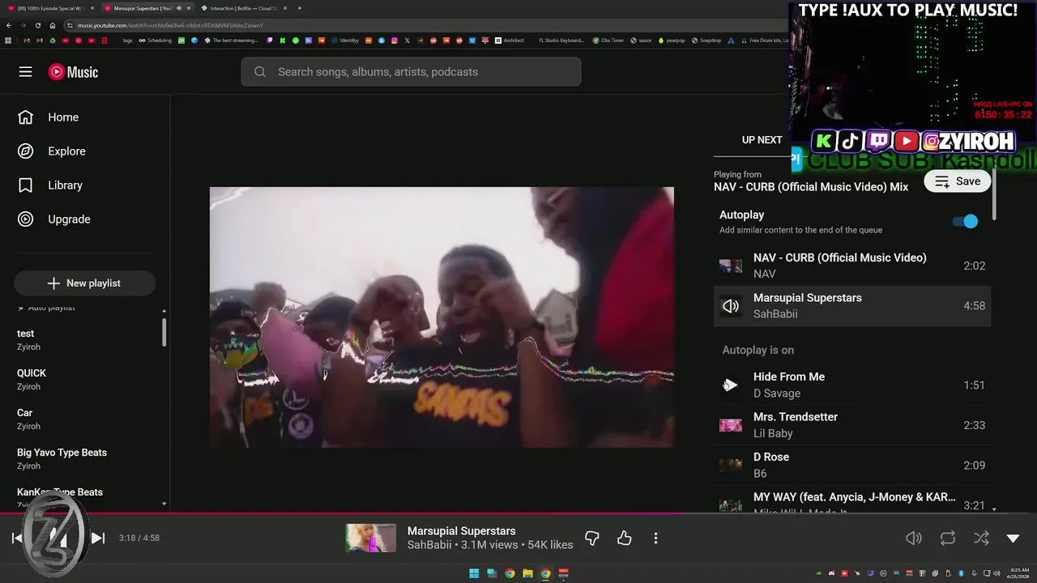Open Task View on taskbar
The width and height of the screenshot is (1037, 583).
tap(492, 574)
